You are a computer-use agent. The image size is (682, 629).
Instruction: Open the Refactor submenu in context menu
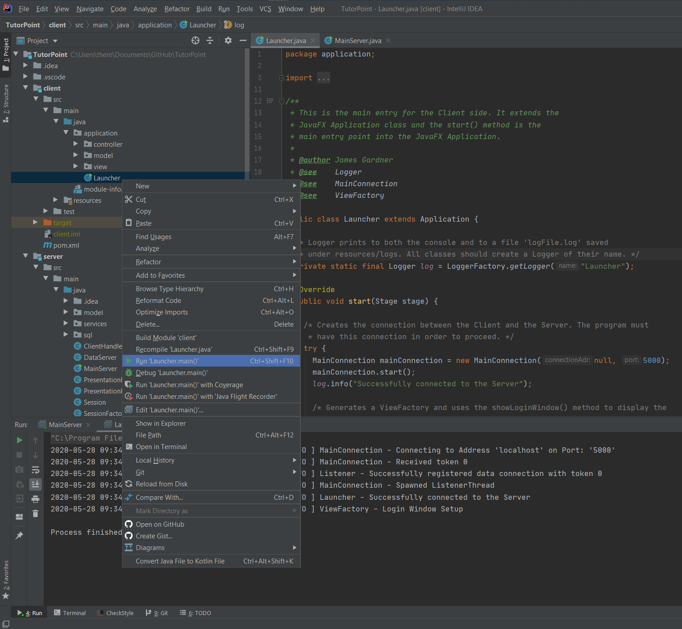(211, 262)
